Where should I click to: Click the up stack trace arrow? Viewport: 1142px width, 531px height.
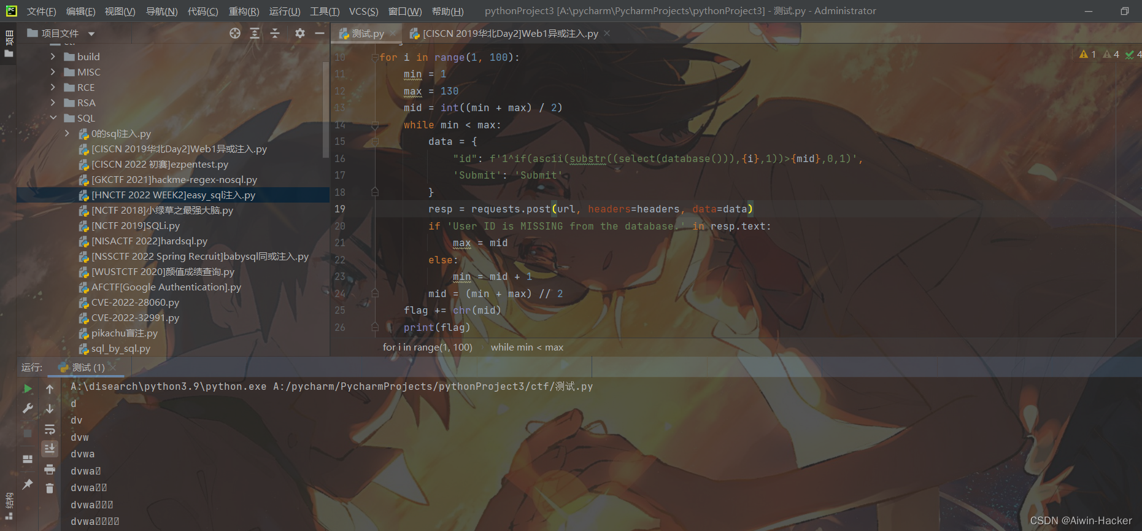(x=50, y=389)
